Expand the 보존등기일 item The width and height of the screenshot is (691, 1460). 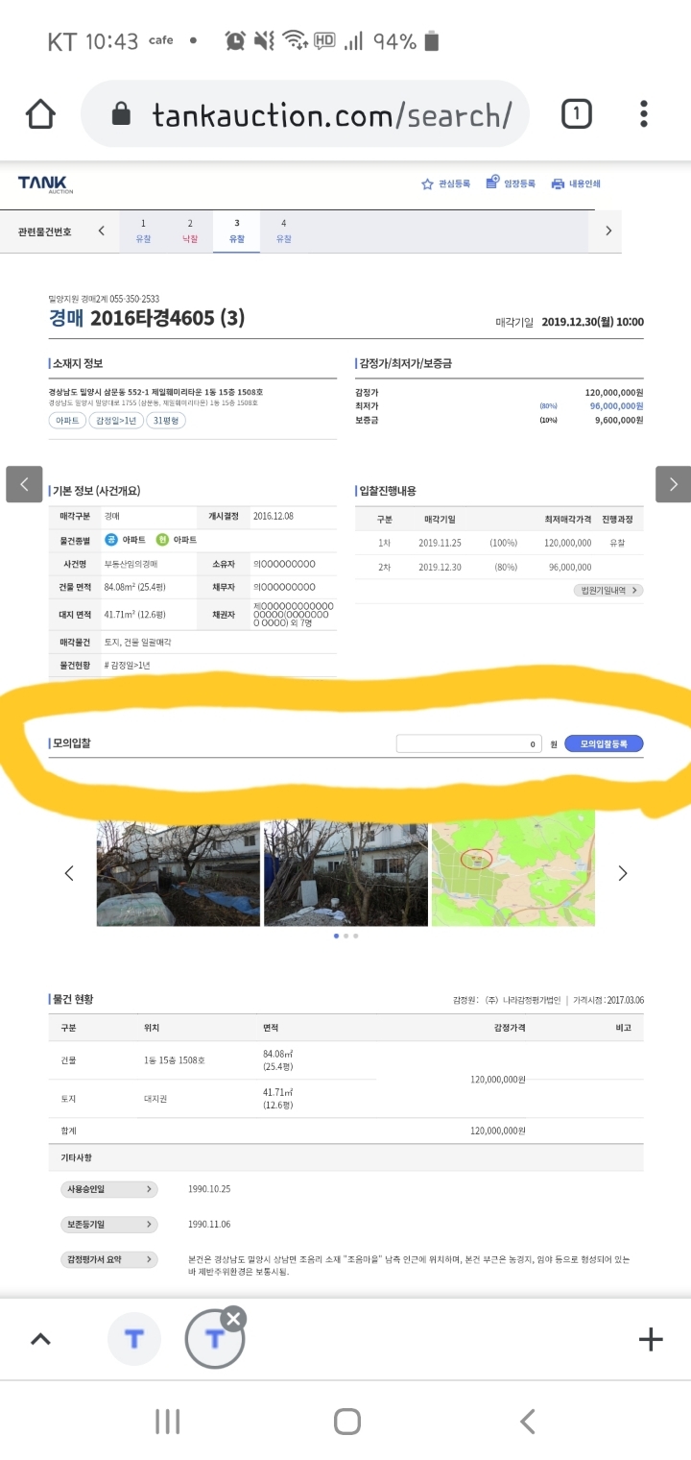coord(108,1225)
